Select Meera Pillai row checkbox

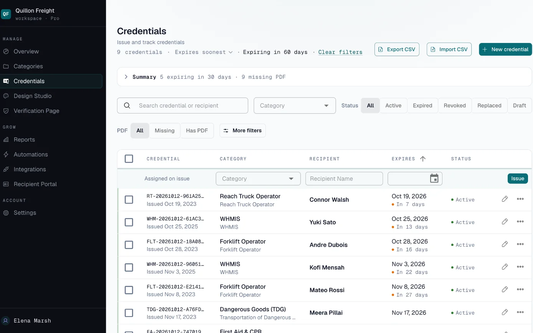pyautogui.click(x=129, y=313)
